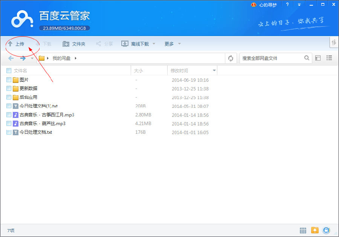Check the box for 图片 folder
Screen dimensions: 339x237
(9, 80)
